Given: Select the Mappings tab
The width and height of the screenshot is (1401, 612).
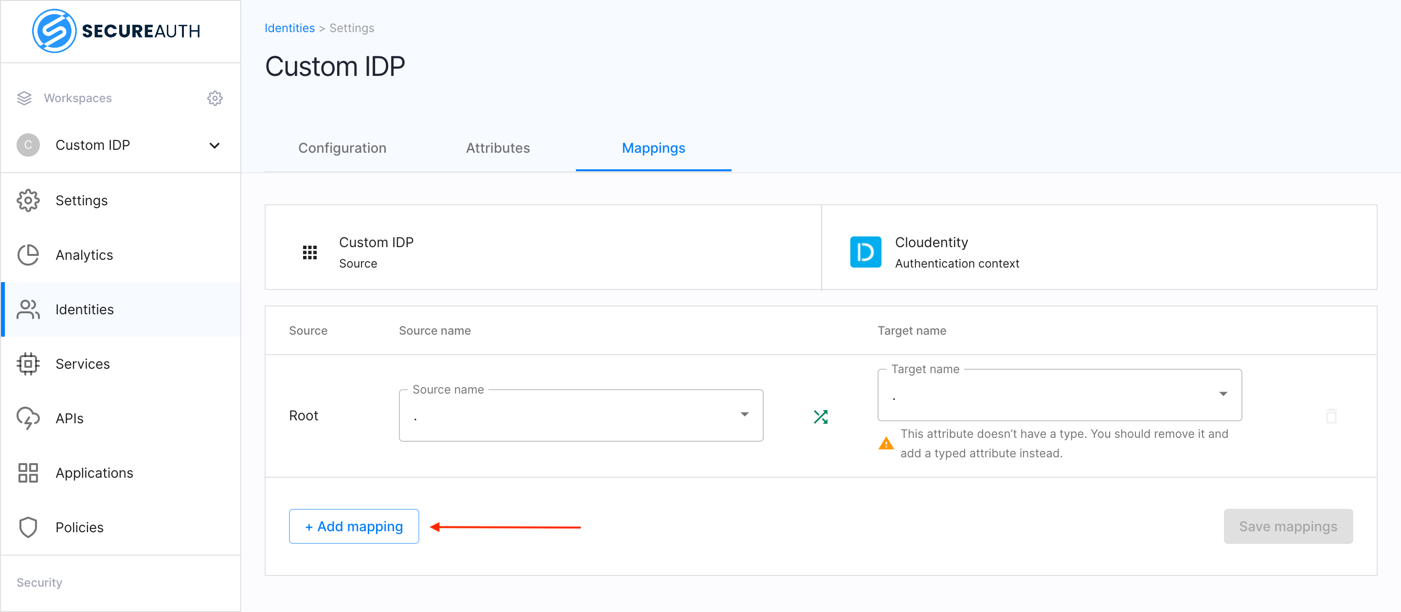Looking at the screenshot, I should 653,148.
